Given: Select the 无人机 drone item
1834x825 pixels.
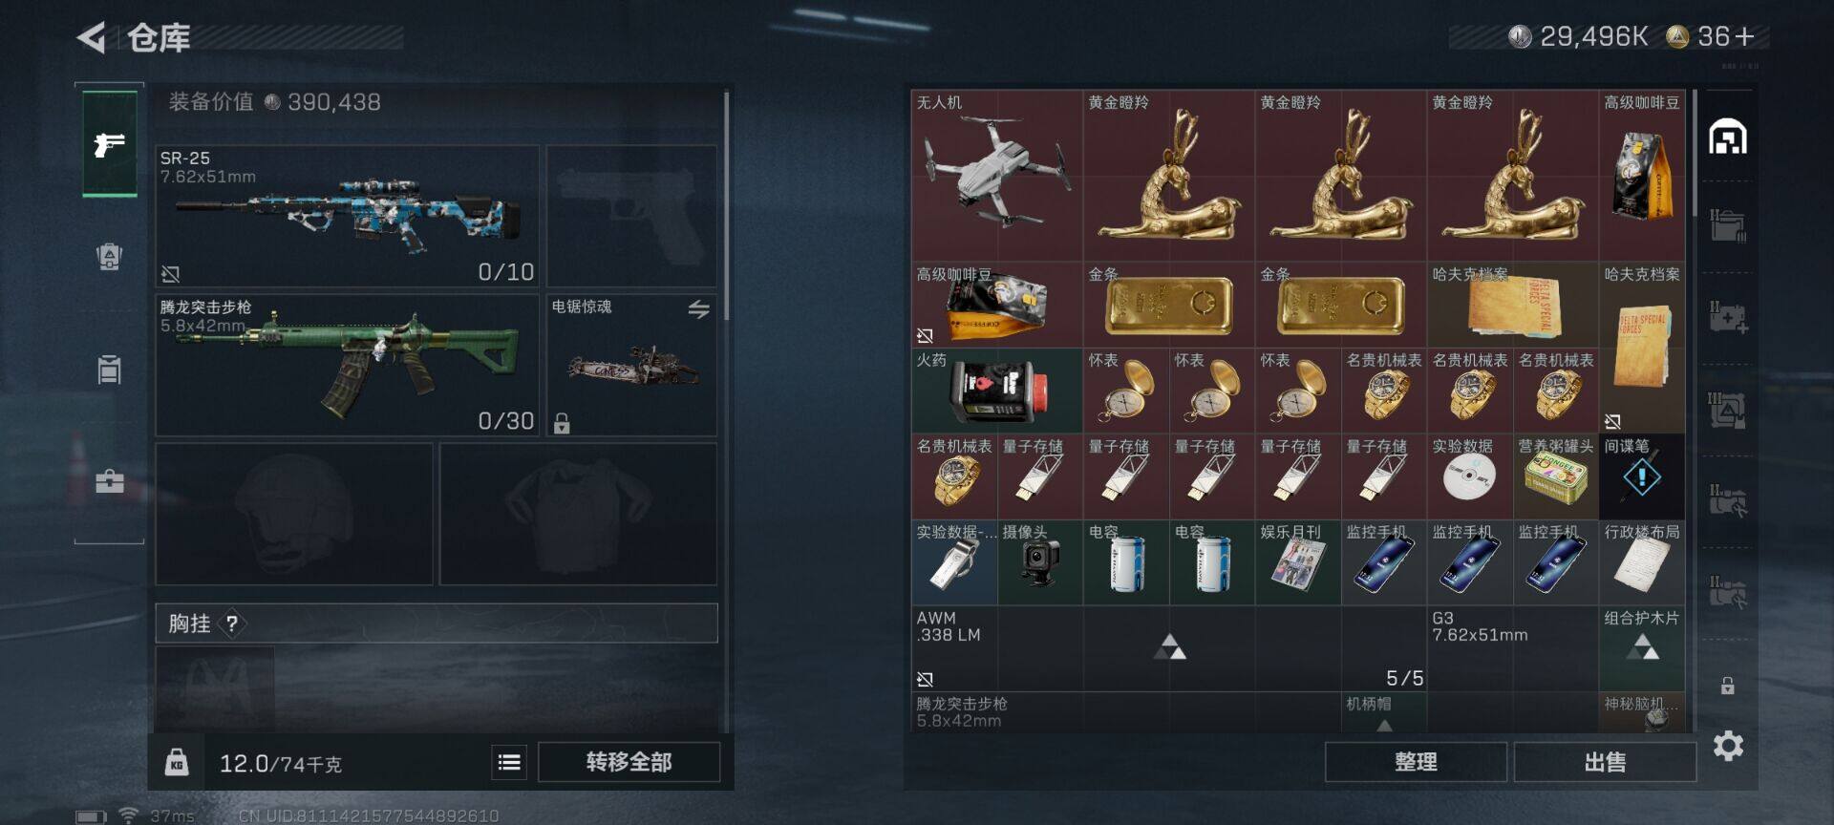Looking at the screenshot, I should pos(997,176).
